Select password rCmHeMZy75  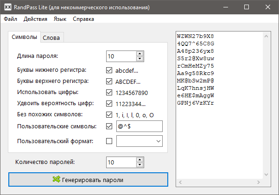click(196, 66)
